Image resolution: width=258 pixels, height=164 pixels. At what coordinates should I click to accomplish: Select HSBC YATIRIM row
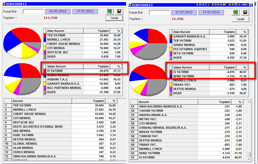coord(61,135)
